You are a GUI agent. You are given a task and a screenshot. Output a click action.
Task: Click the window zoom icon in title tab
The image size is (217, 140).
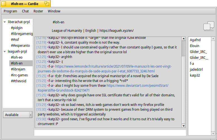(47, 4)
